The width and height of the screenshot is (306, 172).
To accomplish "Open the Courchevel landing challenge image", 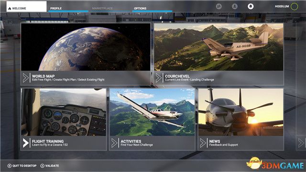I will pos(219,47).
